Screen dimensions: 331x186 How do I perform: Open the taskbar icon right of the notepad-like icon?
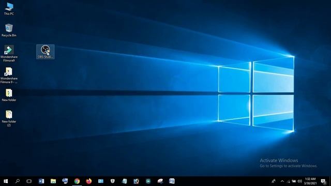point(136,181)
